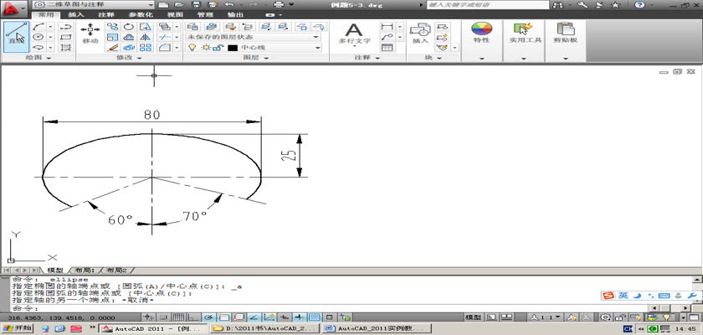
Task: Toggle Polar tracking in status bar
Action: click(x=208, y=317)
